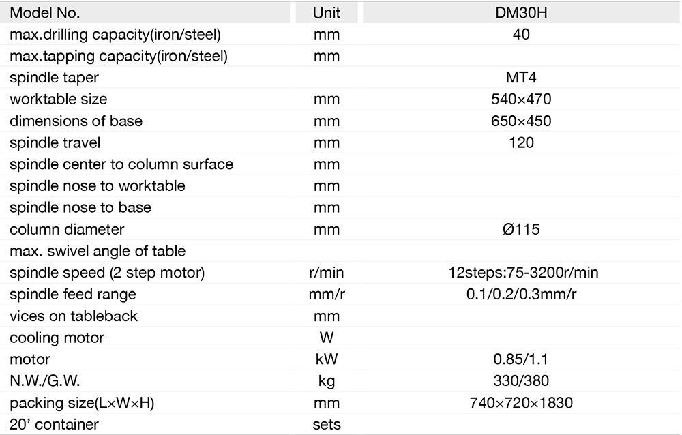Click the 'spindle taper' row label
This screenshot has height=435, width=682.
pos(54,78)
